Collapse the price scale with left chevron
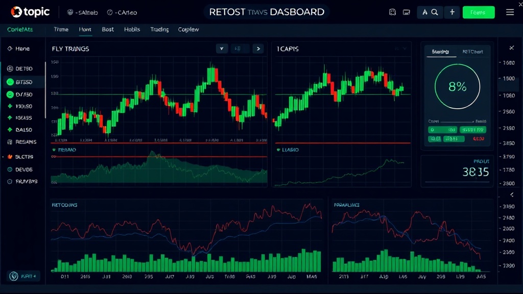This screenshot has height=294, width=523. coord(512,194)
